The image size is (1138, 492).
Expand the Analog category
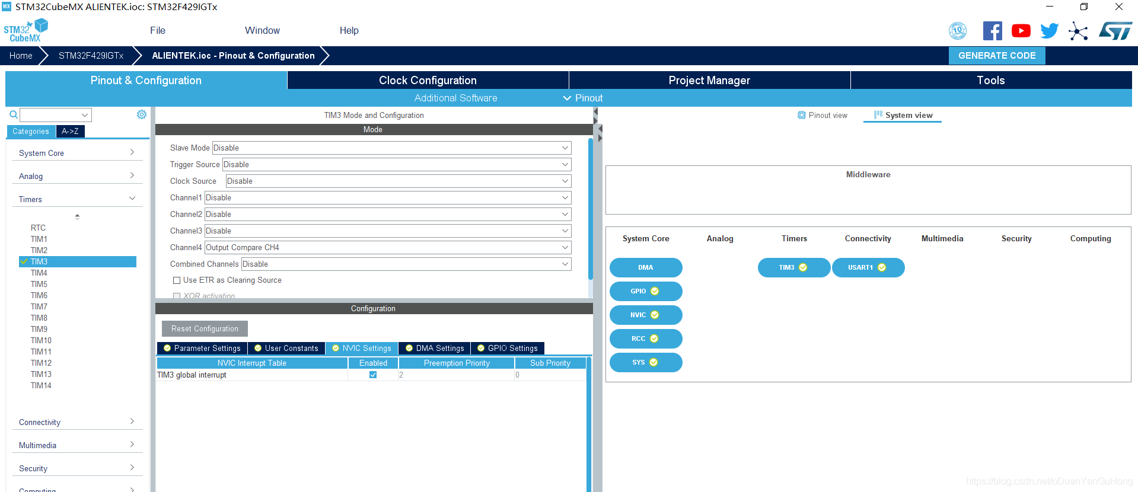pyautogui.click(x=77, y=176)
